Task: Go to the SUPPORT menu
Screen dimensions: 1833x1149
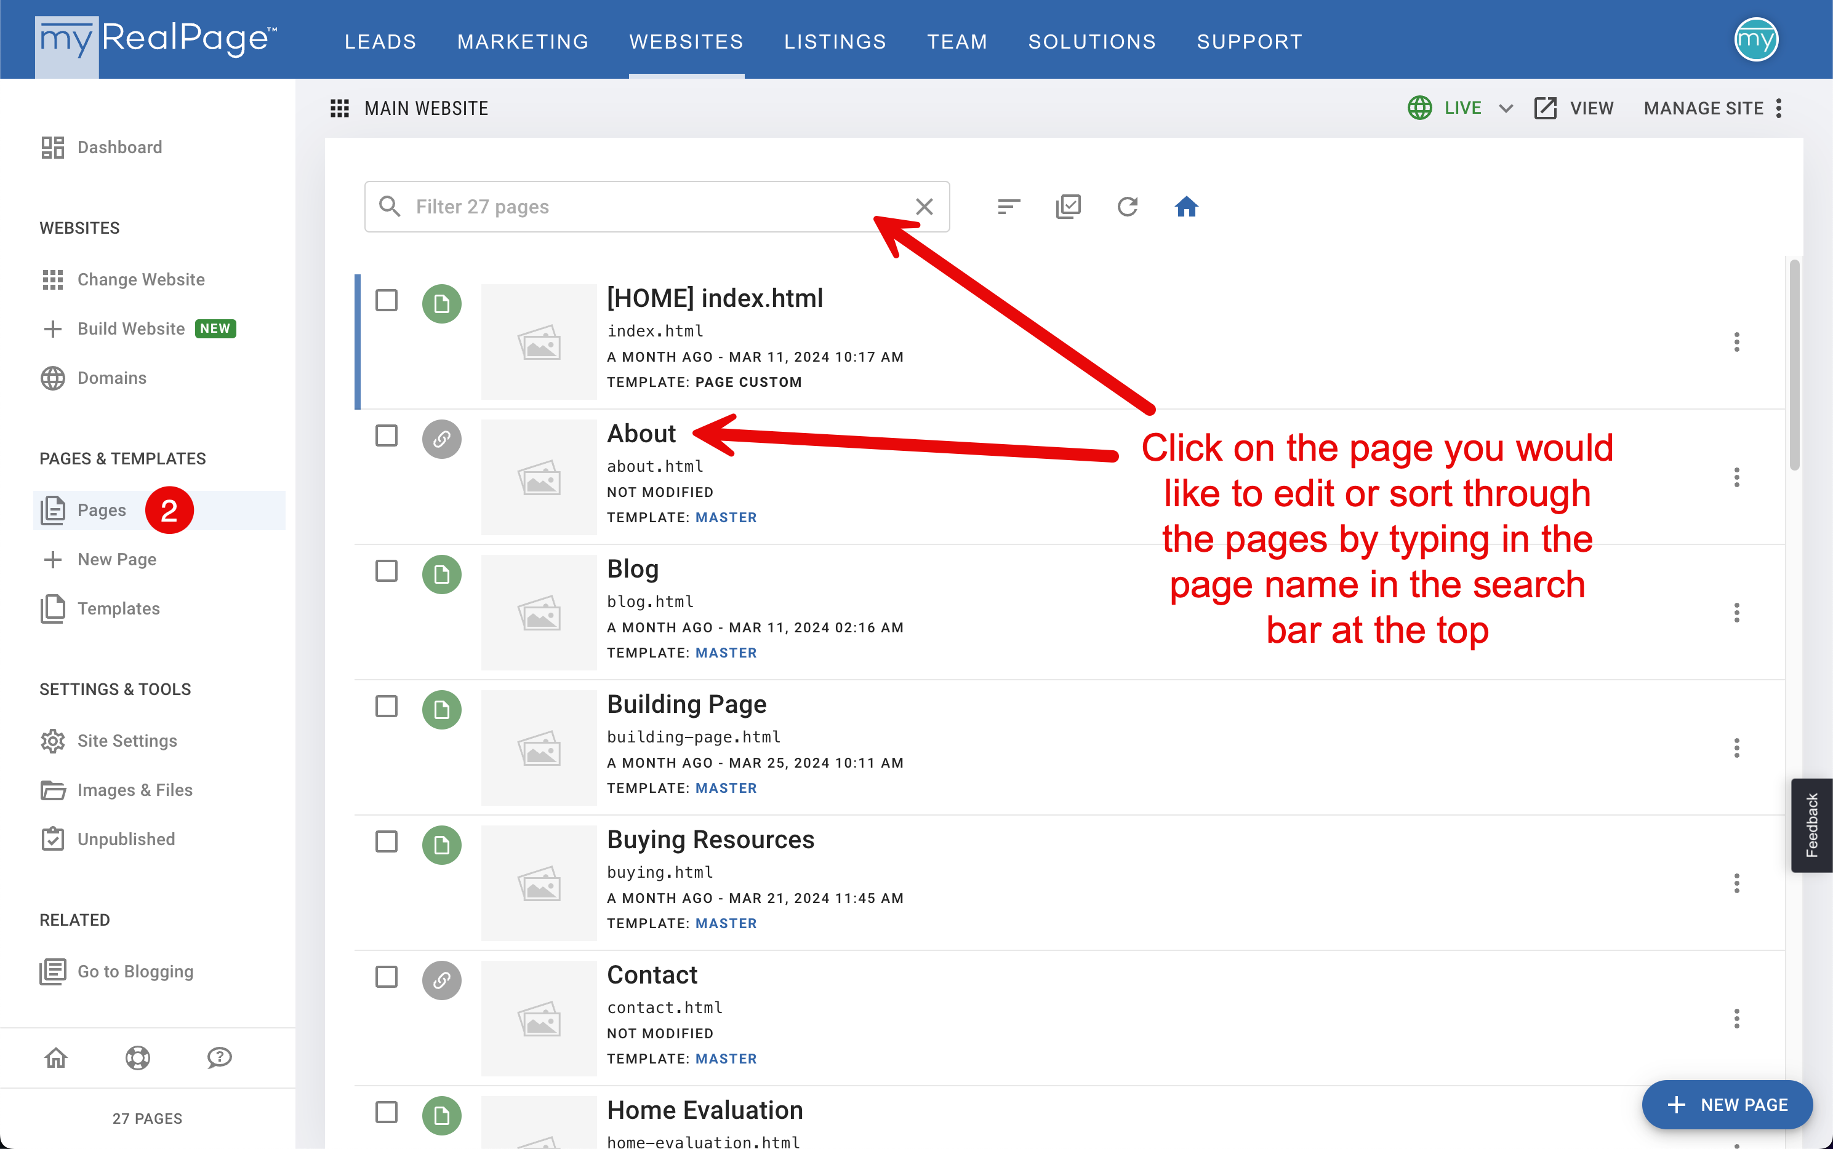Action: [x=1250, y=42]
